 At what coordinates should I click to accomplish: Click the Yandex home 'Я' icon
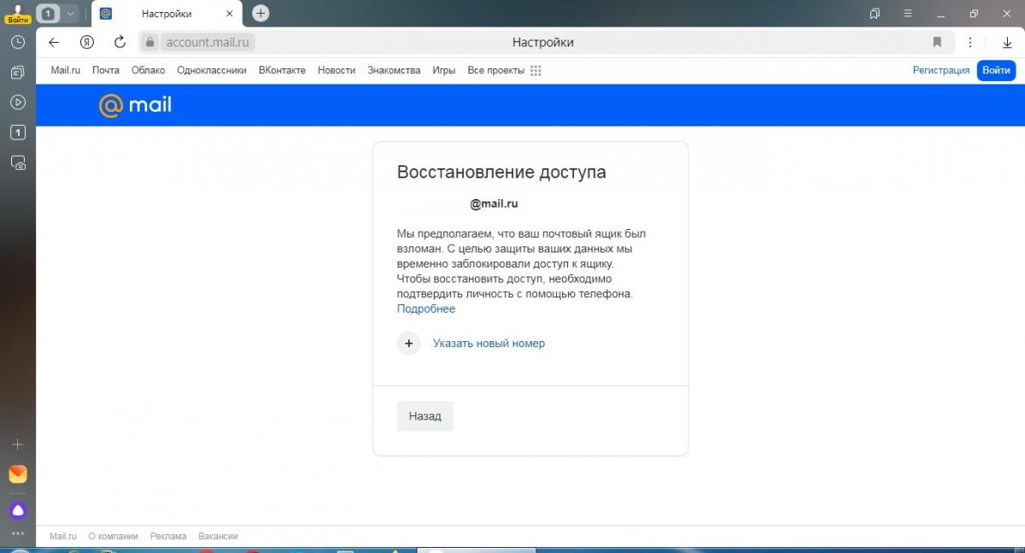click(86, 42)
